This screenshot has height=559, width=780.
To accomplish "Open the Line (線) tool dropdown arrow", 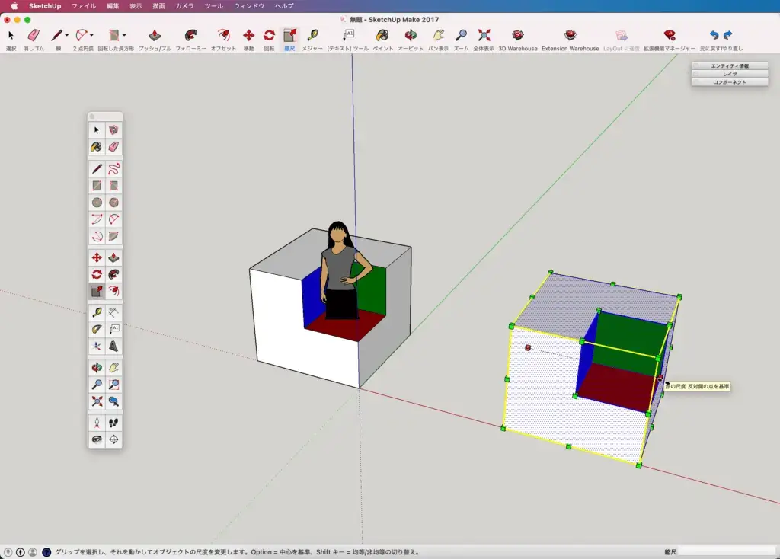I will 67,35.
